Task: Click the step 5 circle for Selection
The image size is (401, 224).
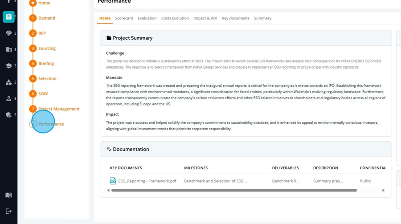Action: 33,78
